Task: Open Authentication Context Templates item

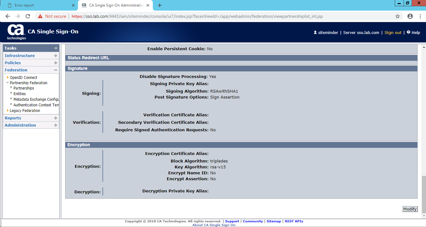Action: click(36, 105)
